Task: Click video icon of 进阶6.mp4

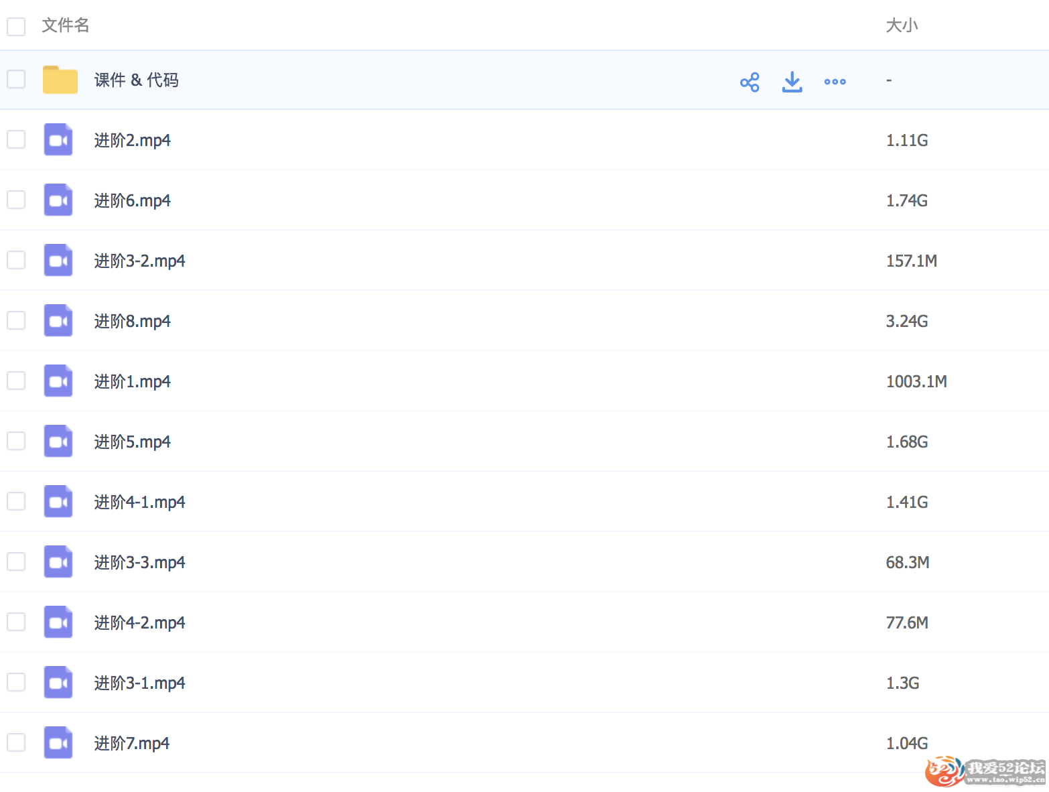Action: coord(58,200)
